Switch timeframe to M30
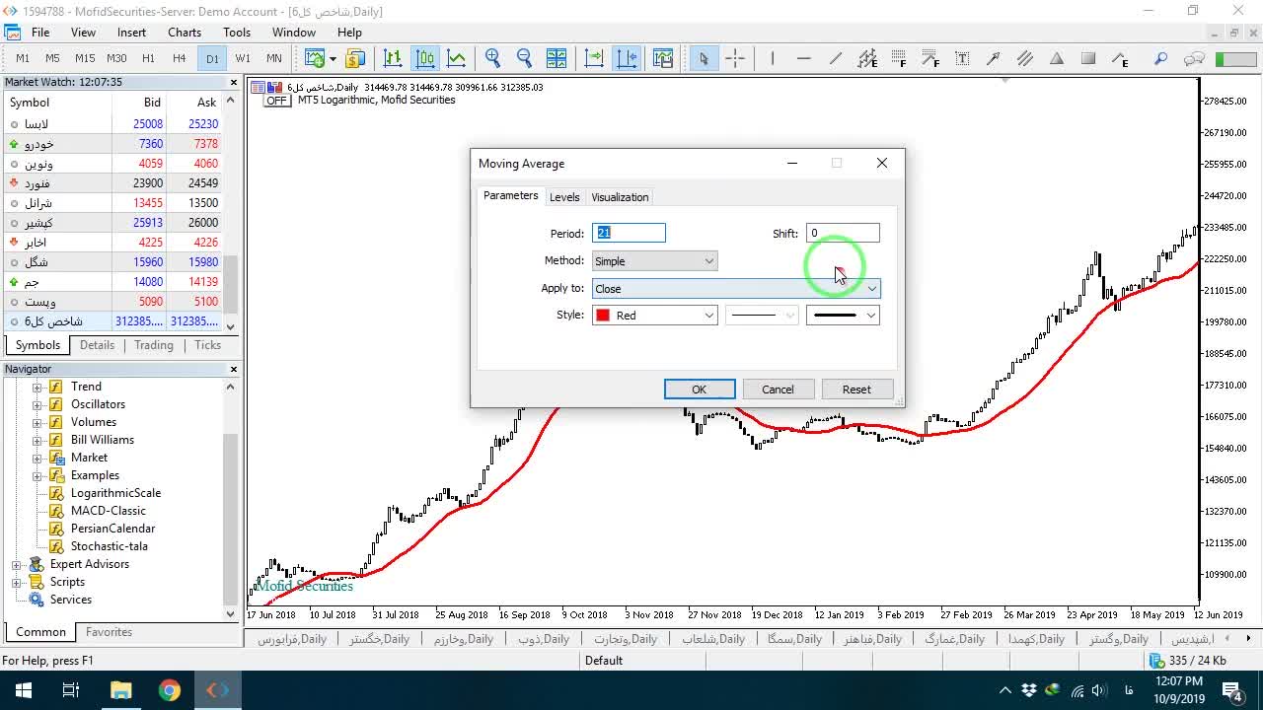 (116, 58)
